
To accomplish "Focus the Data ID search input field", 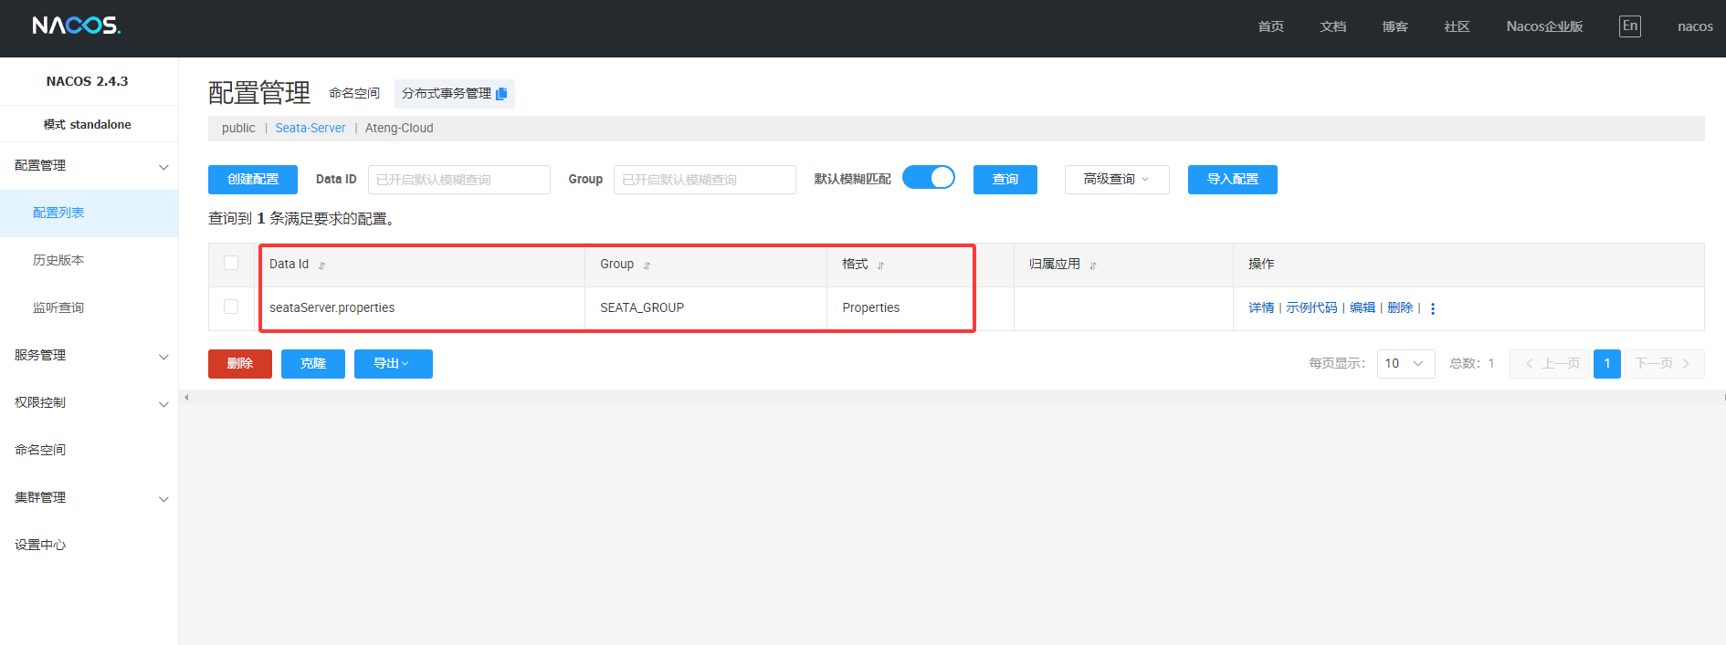I will coord(458,180).
